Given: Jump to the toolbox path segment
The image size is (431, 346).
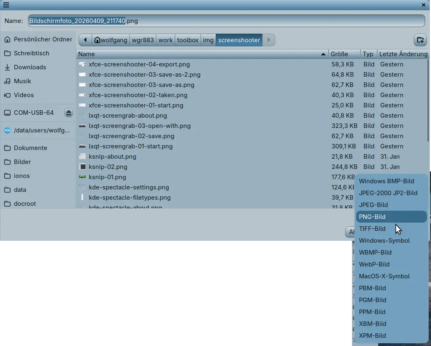Looking at the screenshot, I should 188,40.
